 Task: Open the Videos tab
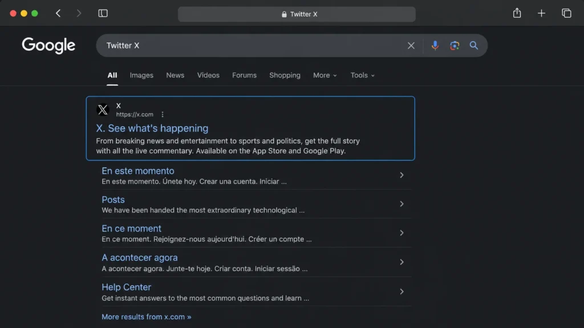[208, 75]
